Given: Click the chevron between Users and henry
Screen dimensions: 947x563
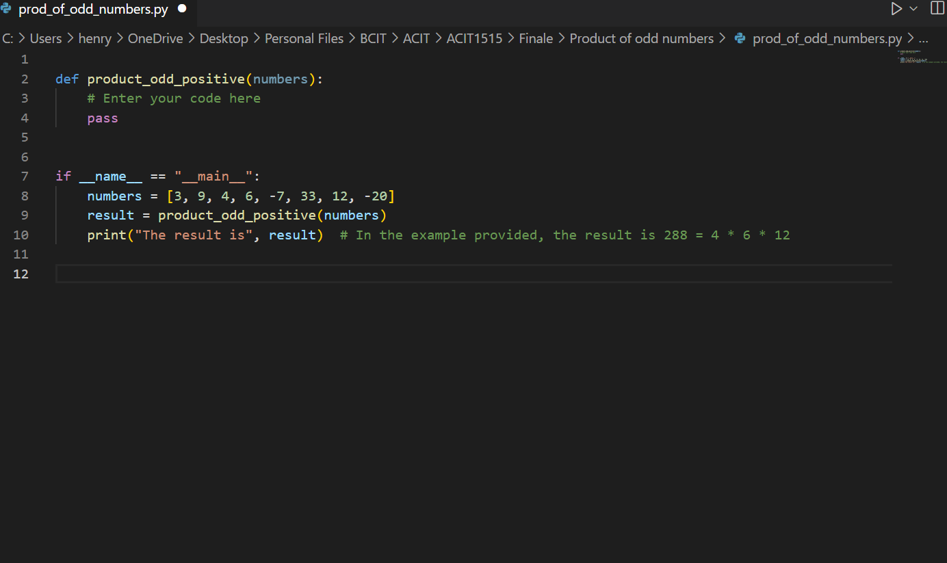Looking at the screenshot, I should 70,38.
